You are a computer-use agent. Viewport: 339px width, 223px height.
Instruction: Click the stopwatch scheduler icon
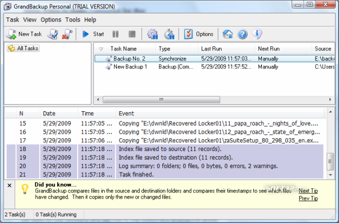point(169,34)
